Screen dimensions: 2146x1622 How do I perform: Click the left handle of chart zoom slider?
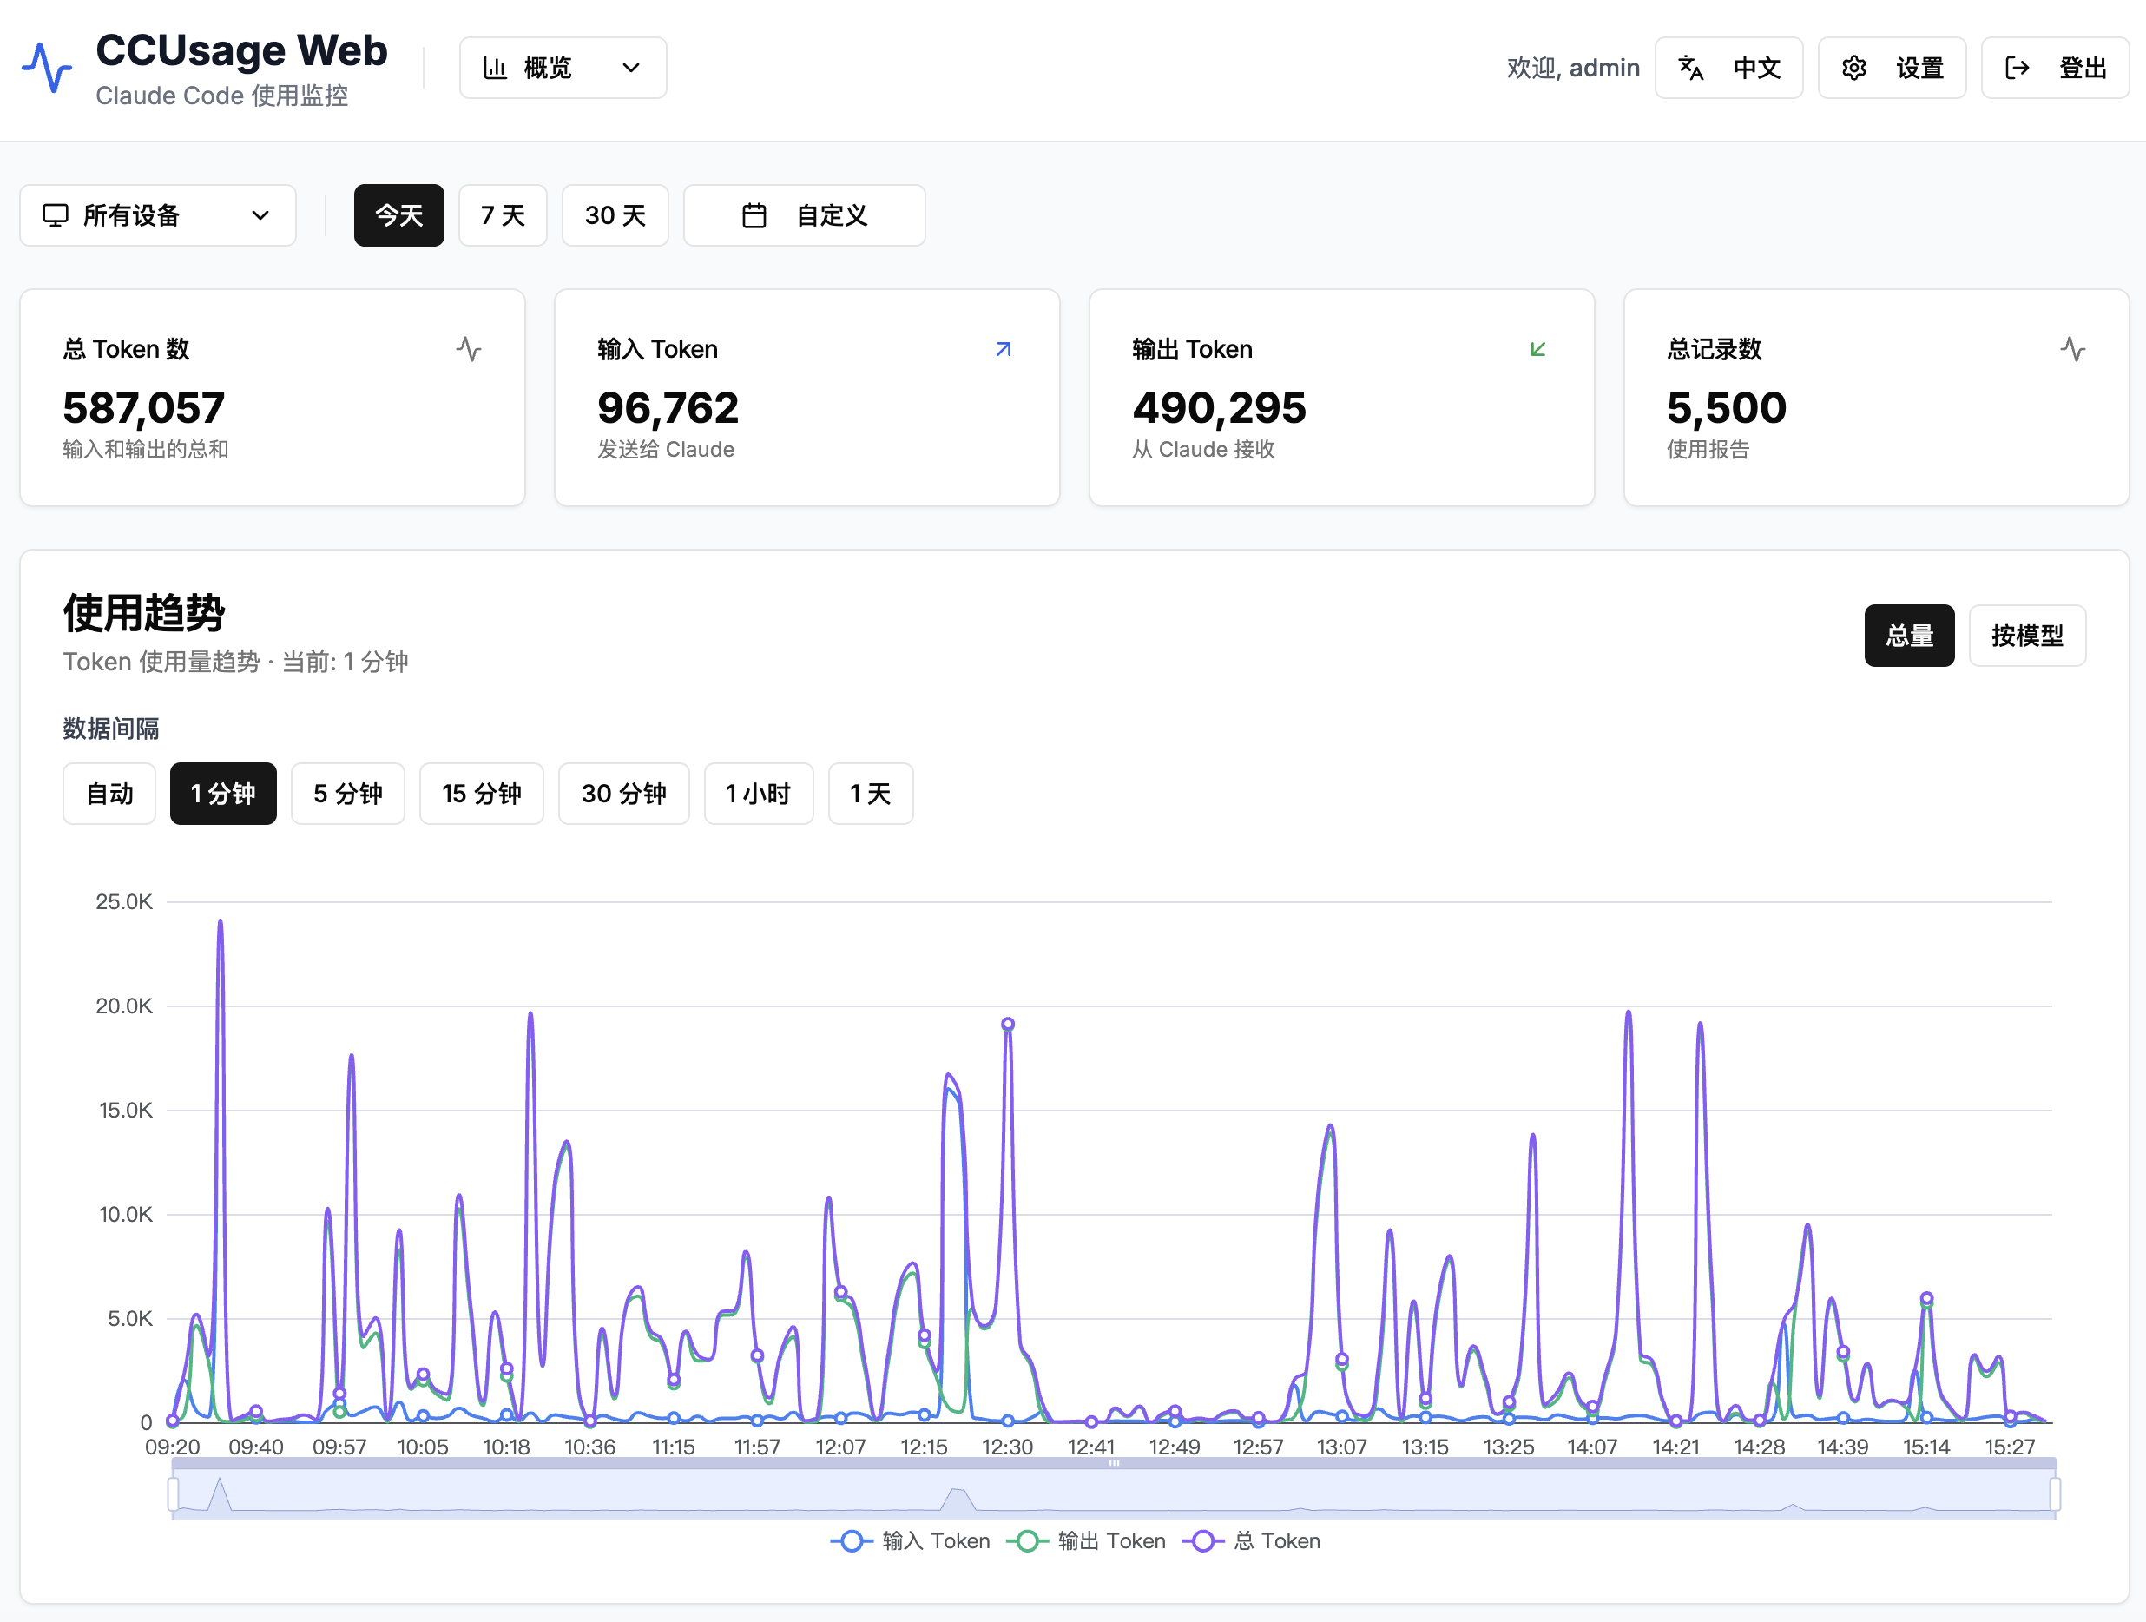[174, 1494]
